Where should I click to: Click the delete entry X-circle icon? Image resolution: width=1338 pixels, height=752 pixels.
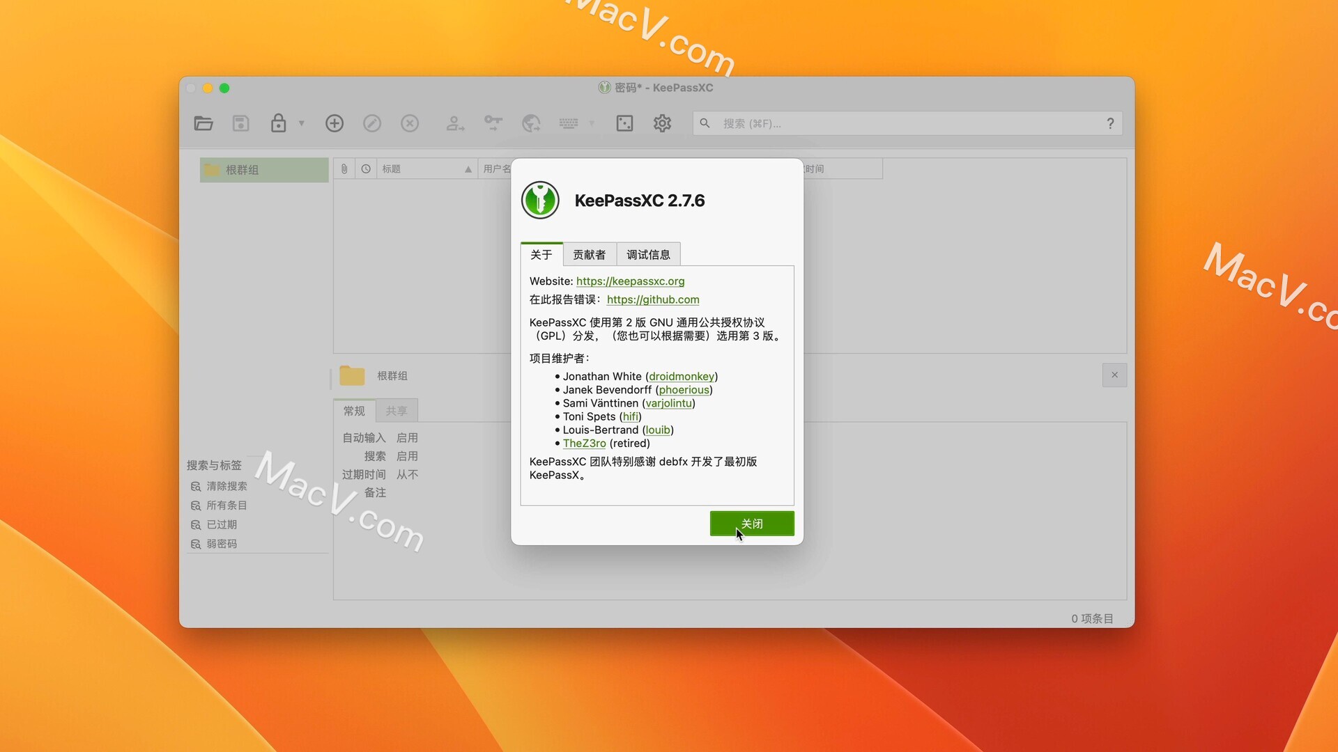pyautogui.click(x=410, y=124)
